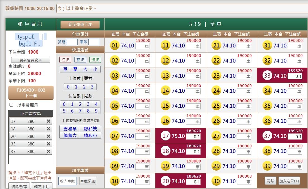Select yellow ball number 11
The image size is (308, 189).
(x=166, y=46)
